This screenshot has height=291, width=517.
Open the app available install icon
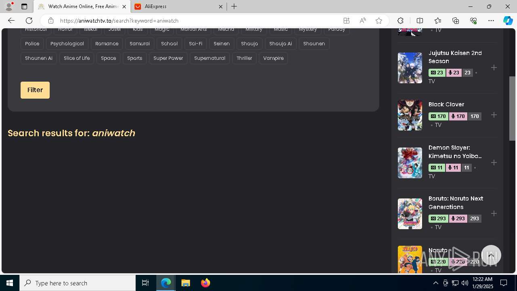tap(347, 21)
